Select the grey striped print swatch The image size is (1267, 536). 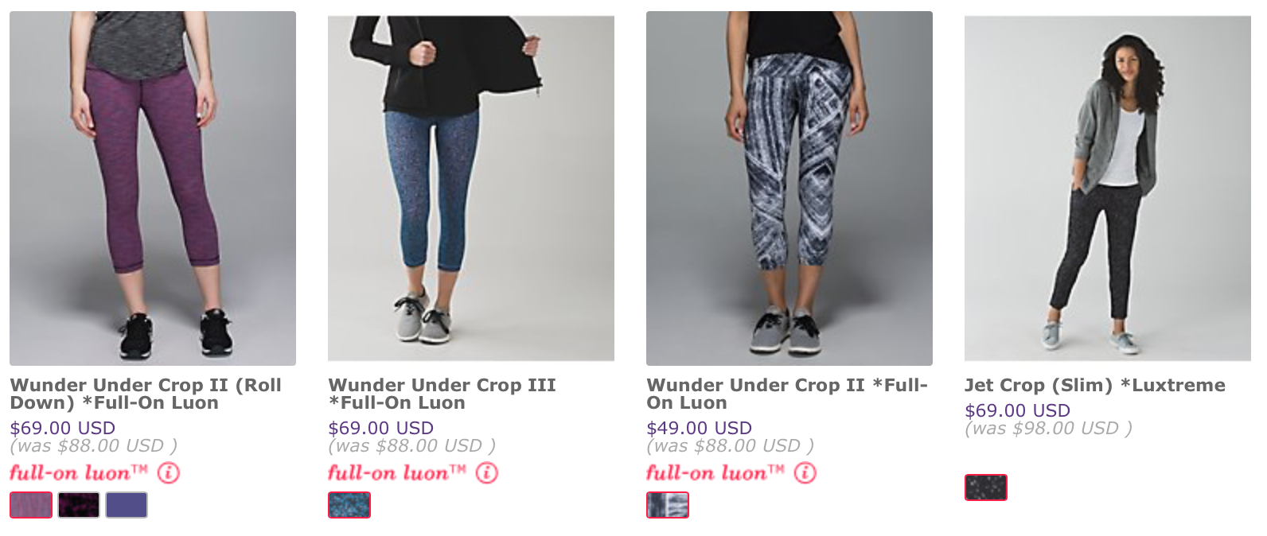[x=668, y=505]
